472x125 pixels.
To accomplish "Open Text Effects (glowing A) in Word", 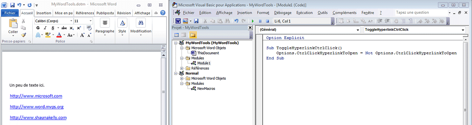I will tap(38, 35).
